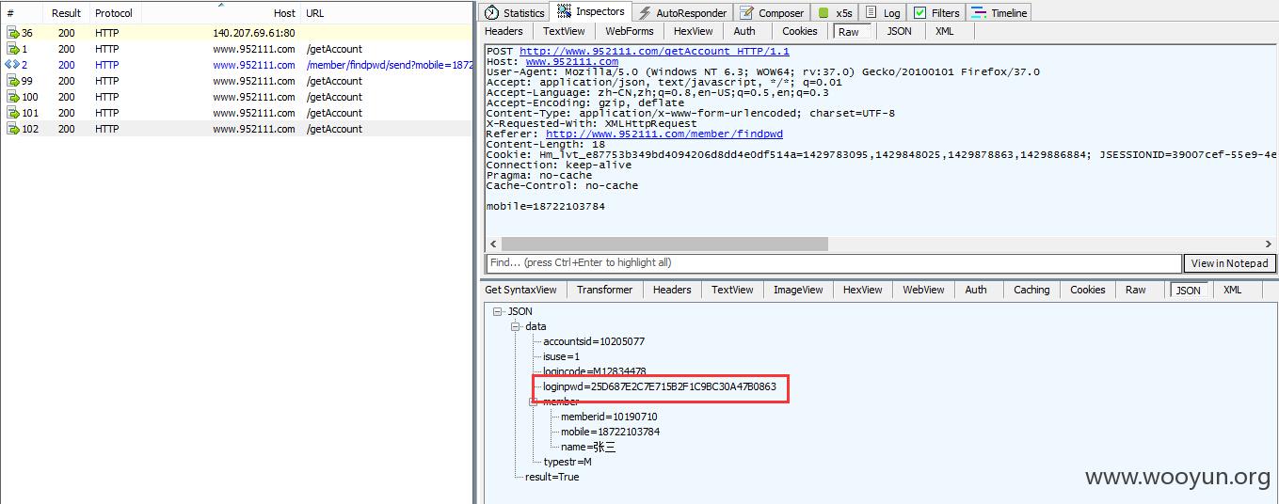Show request Headers inspector
This screenshot has width=1279, height=504.
504,31
